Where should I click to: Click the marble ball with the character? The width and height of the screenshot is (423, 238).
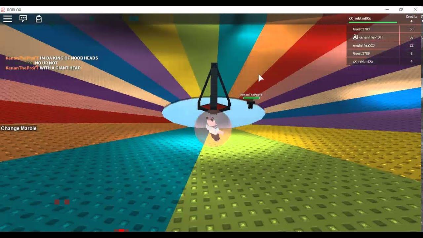(x=213, y=129)
